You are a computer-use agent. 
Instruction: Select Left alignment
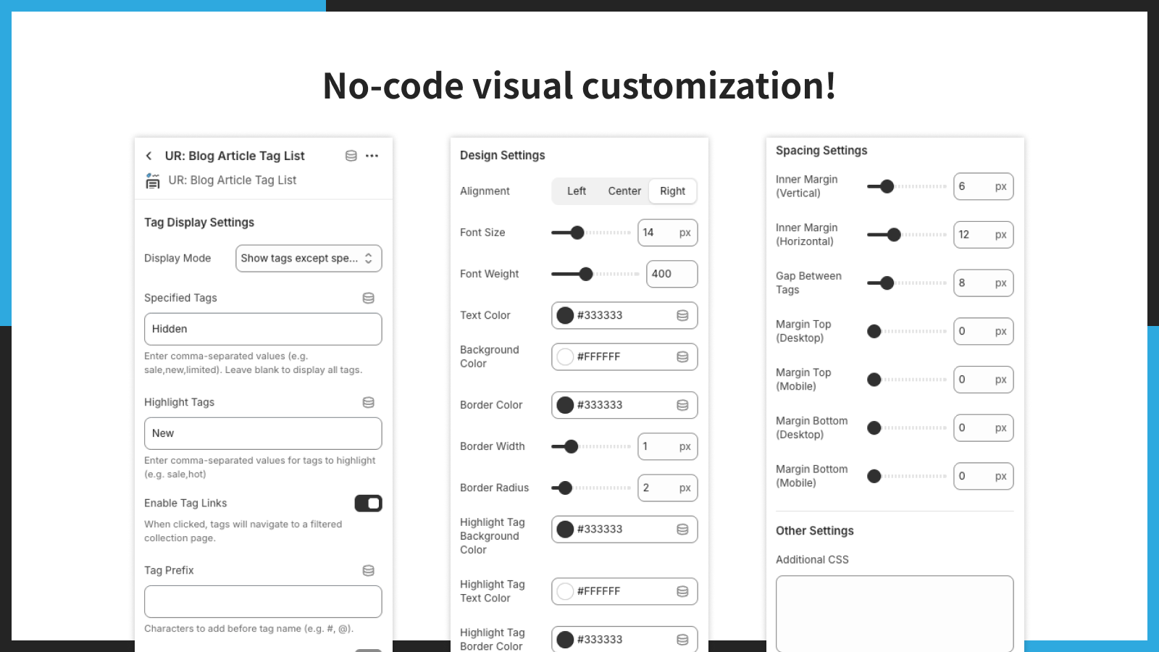576,191
